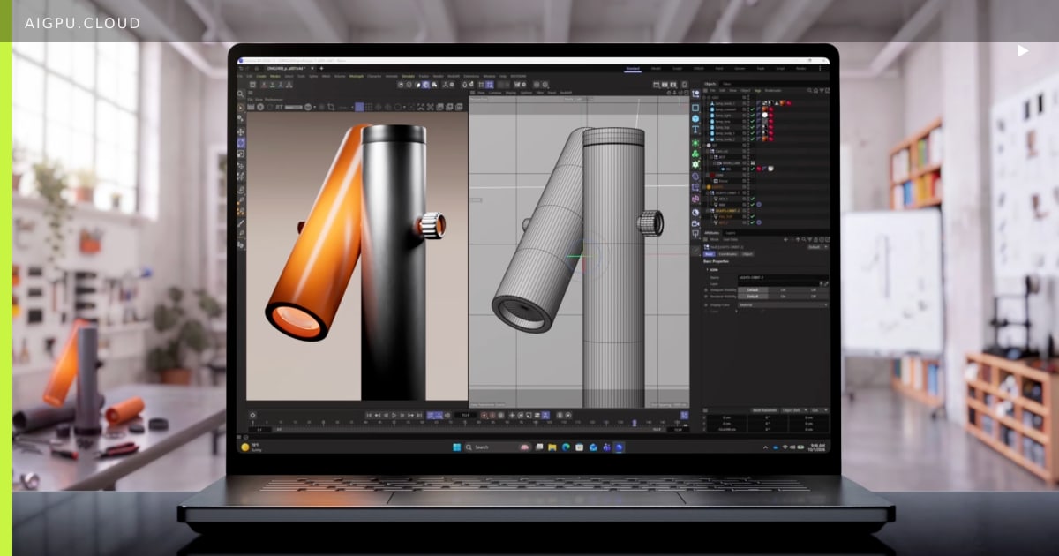Select the Rotate tool in left toolbar
The width and height of the screenshot is (1059, 556).
point(241,143)
